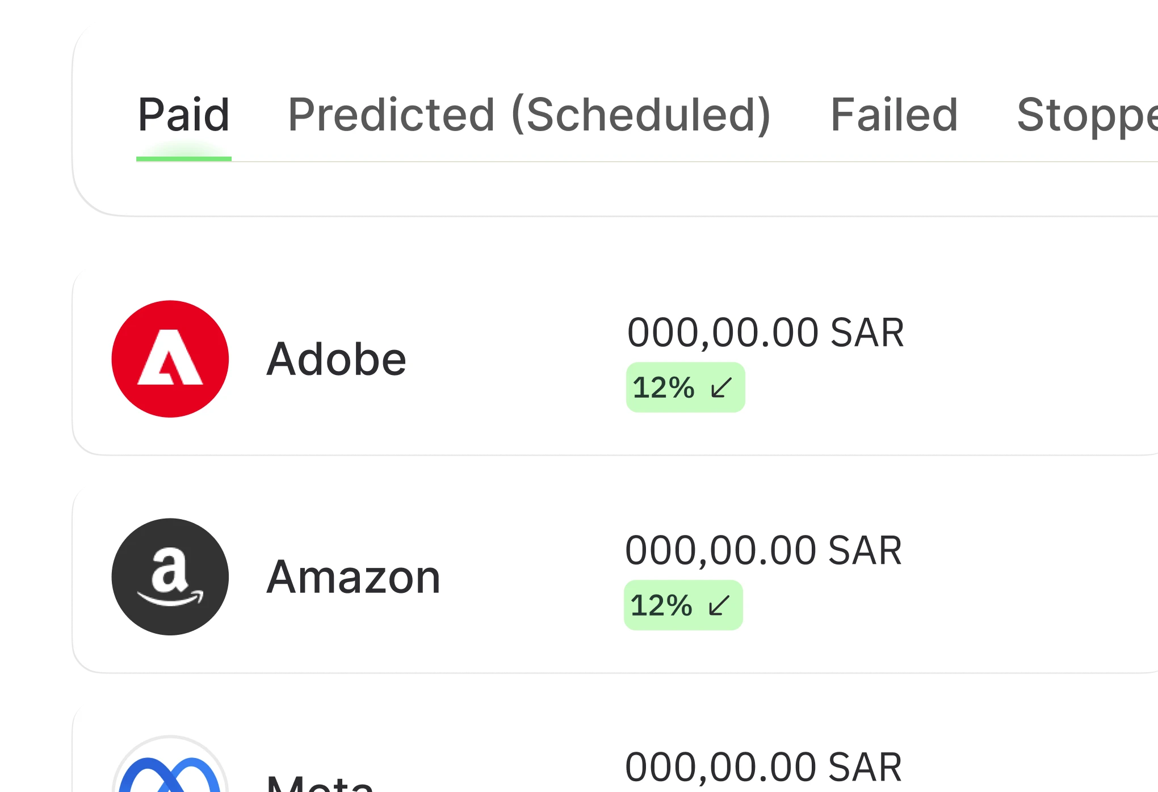The width and height of the screenshot is (1158, 792).
Task: Click the SAR currency label in Adobe's row
Action: tap(867, 333)
